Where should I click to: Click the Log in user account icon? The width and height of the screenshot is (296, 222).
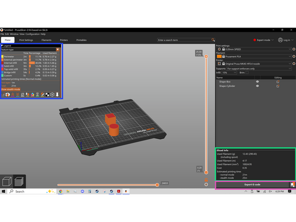pos(280,40)
